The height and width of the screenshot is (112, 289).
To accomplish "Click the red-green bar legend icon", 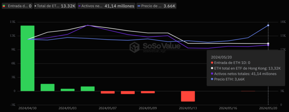I will tap(4, 6).
